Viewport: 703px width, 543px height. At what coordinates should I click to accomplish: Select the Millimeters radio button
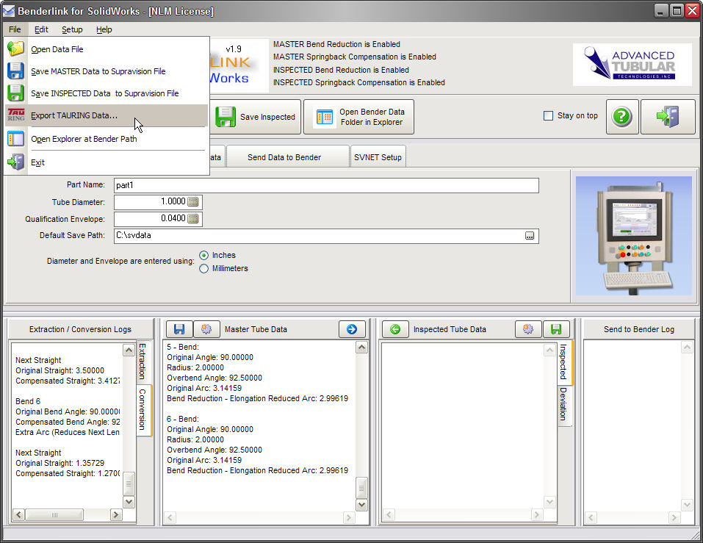coord(204,268)
